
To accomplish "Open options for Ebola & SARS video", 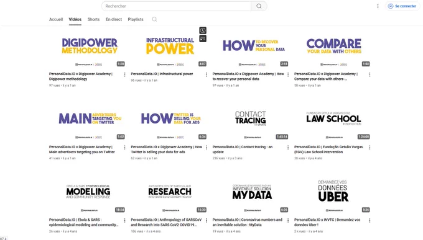I will pyautogui.click(x=124, y=220).
